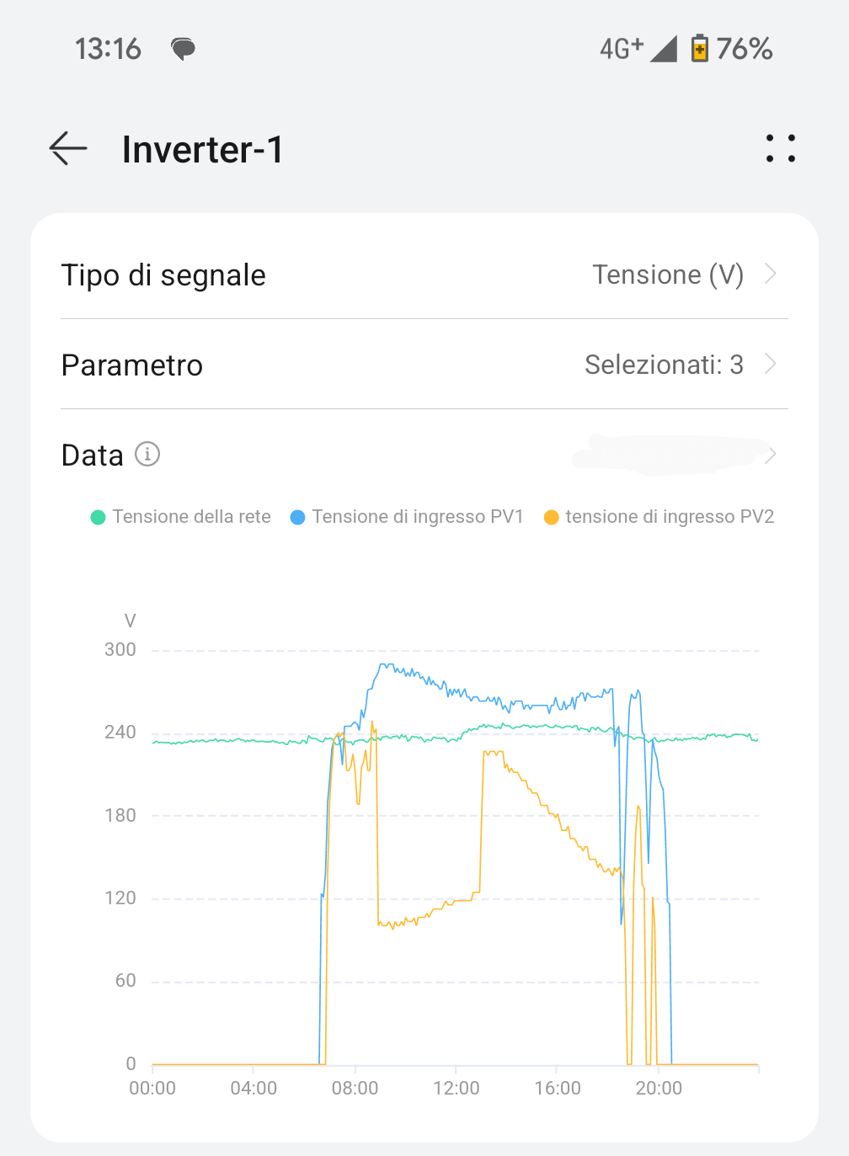Expand Tipo di segnale chevron

[x=770, y=274]
